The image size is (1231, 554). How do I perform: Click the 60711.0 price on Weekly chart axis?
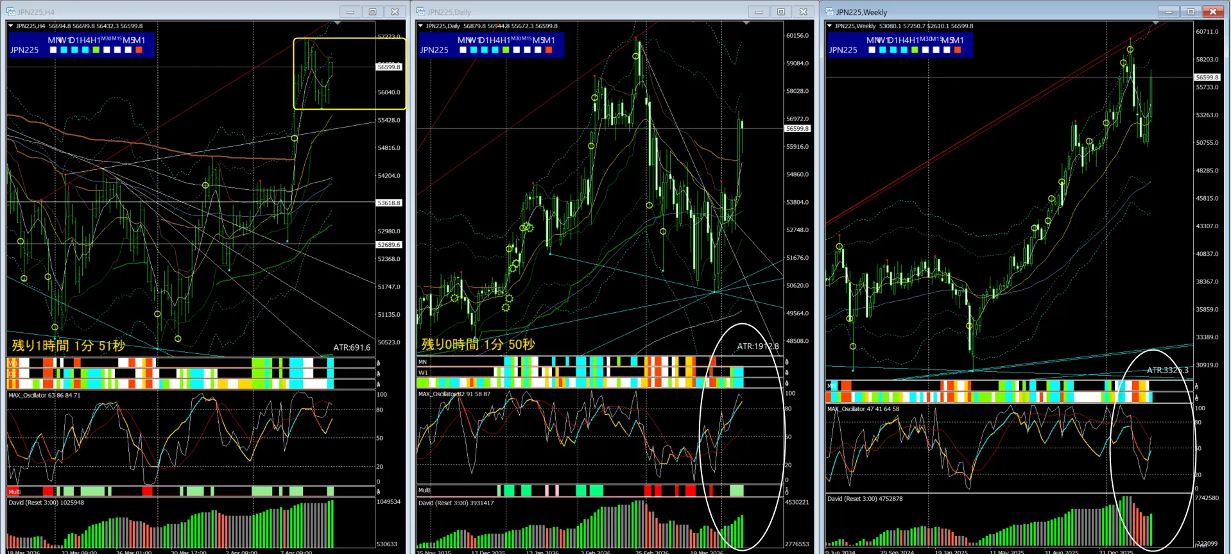(x=1207, y=31)
